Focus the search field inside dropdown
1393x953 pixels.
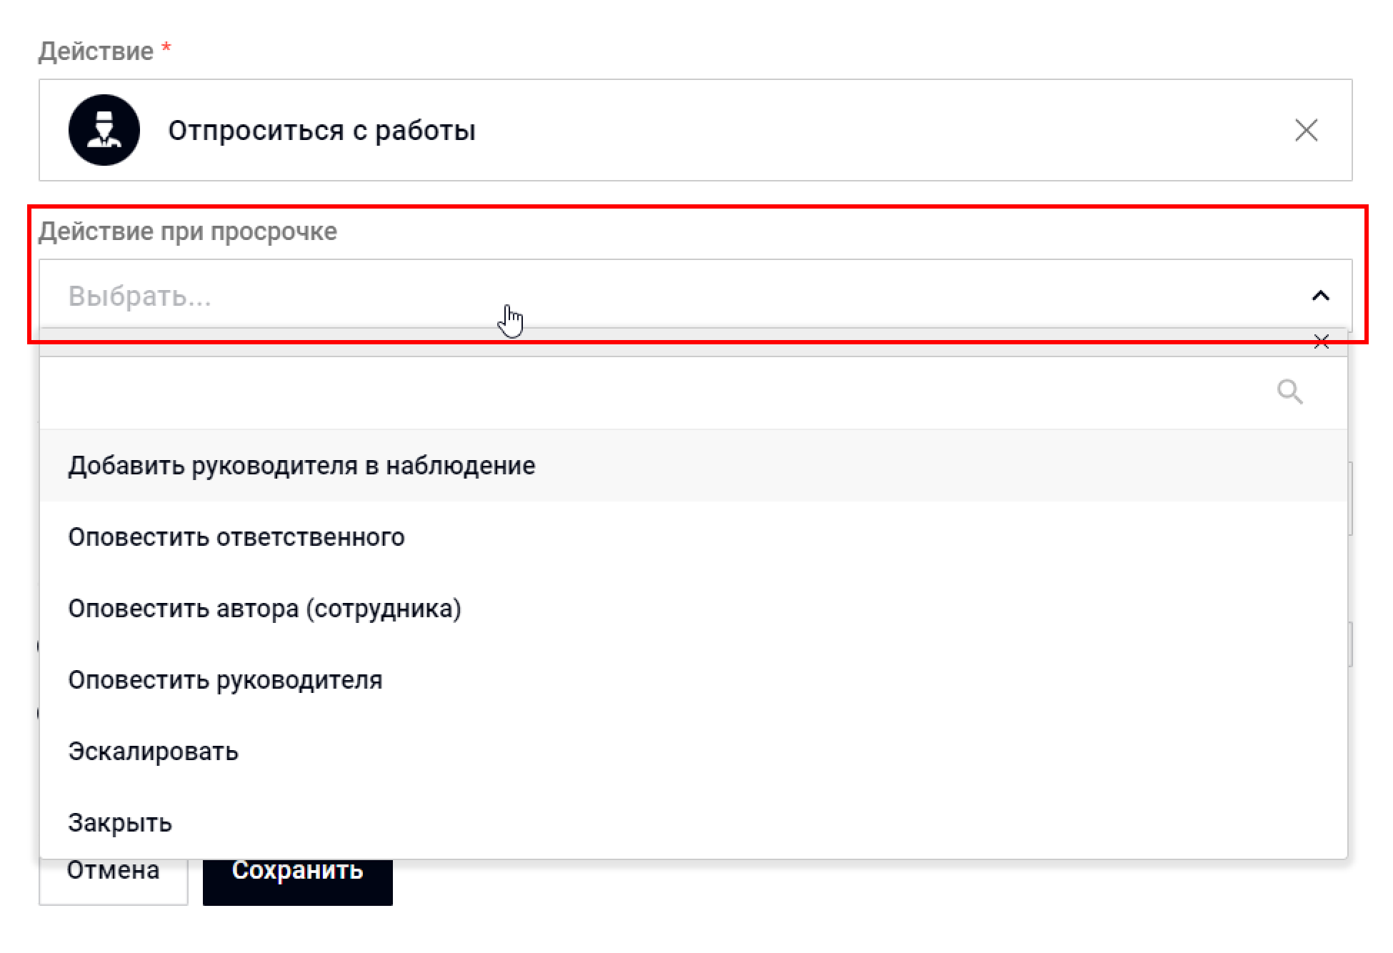pyautogui.click(x=643, y=392)
